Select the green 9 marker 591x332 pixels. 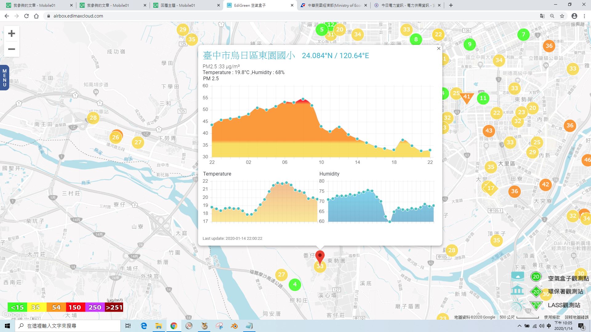point(469,44)
